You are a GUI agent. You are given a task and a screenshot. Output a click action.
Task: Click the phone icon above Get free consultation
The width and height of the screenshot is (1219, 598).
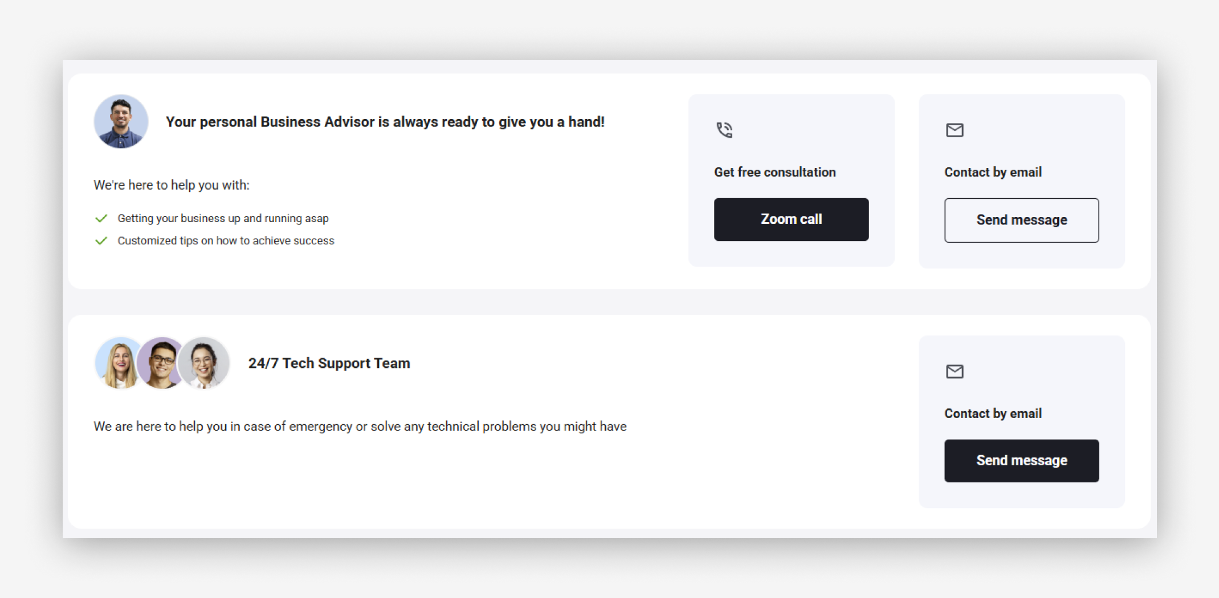pos(724,130)
